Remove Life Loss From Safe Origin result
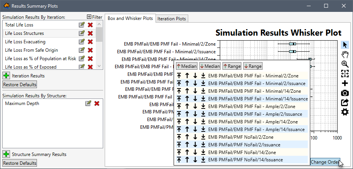This screenshot has width=353, height=169. pos(90,50)
